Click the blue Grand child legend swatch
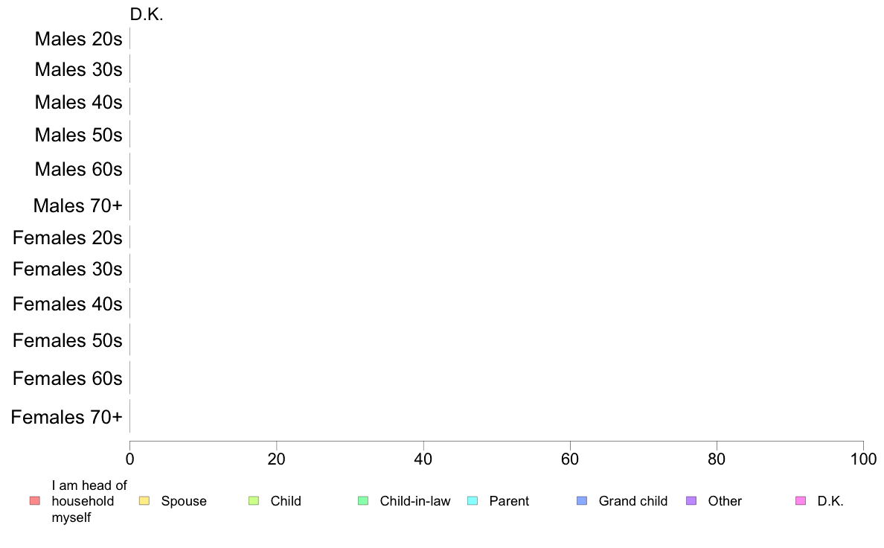This screenshot has width=884, height=548. pos(582,501)
